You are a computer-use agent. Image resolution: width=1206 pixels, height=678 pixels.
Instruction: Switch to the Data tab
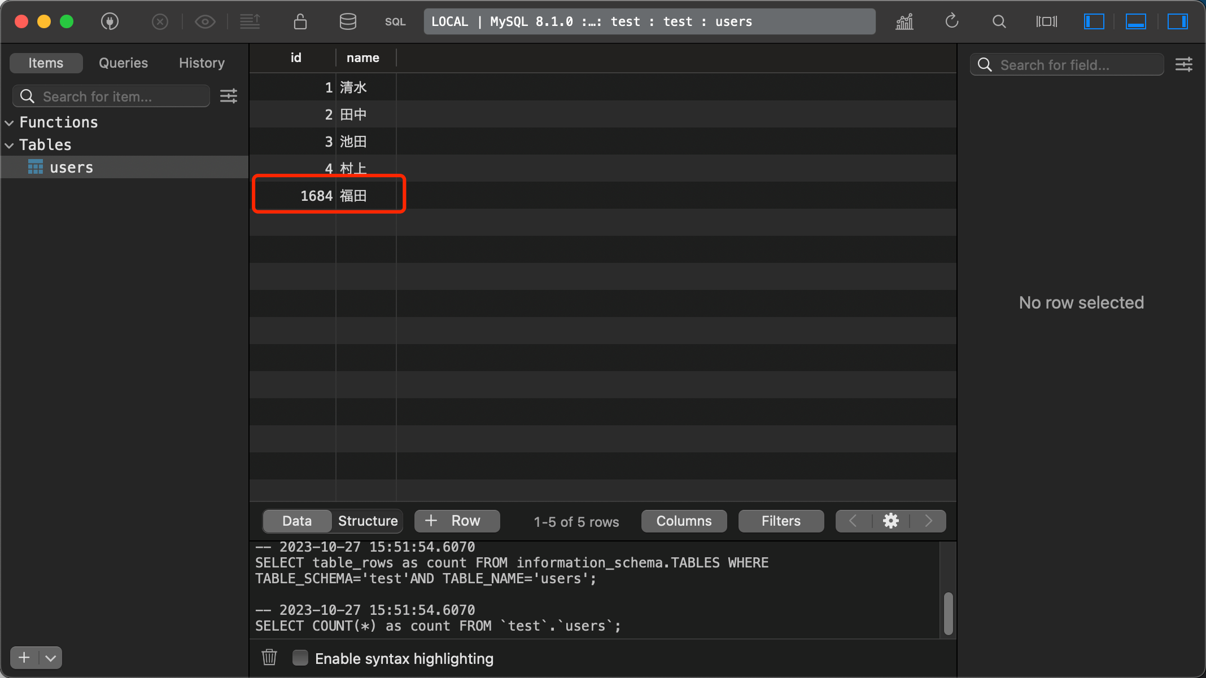[x=296, y=521]
